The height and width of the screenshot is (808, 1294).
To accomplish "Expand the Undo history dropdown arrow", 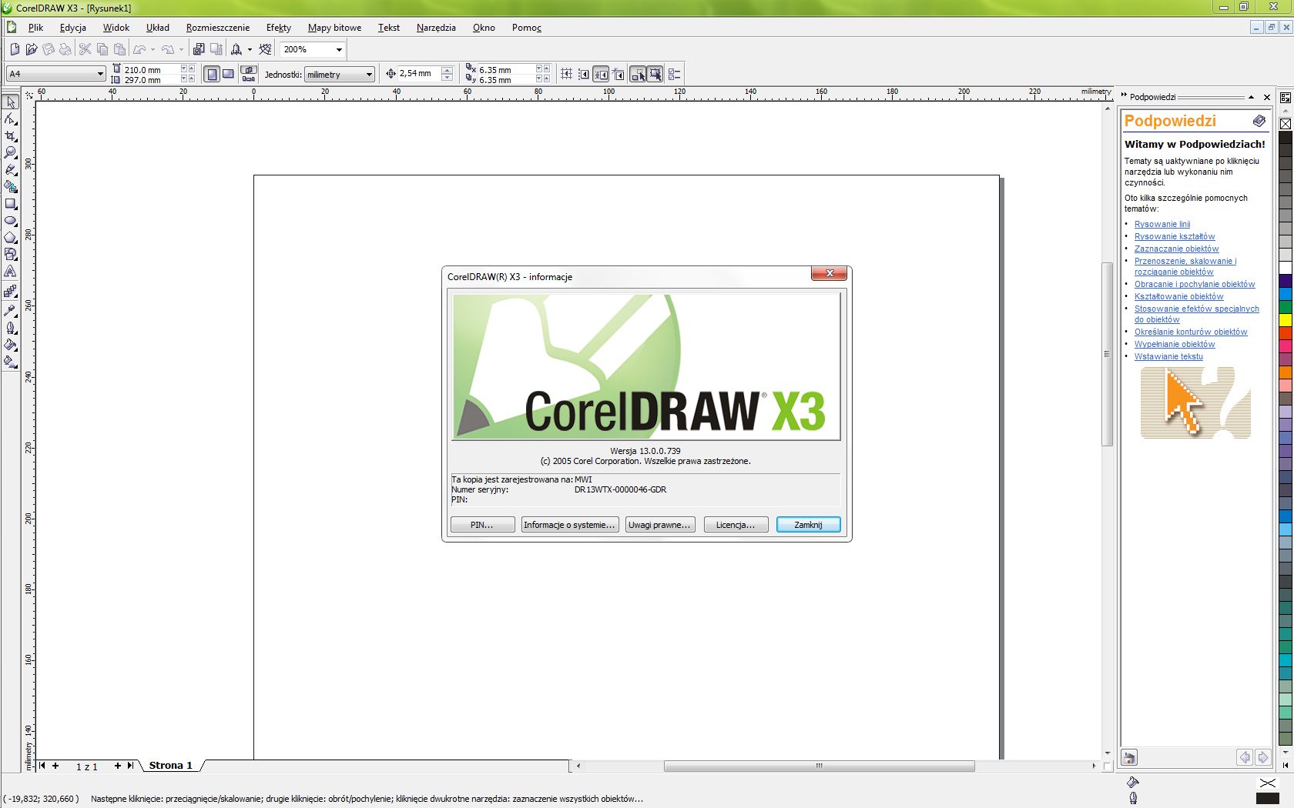I will coord(153,49).
